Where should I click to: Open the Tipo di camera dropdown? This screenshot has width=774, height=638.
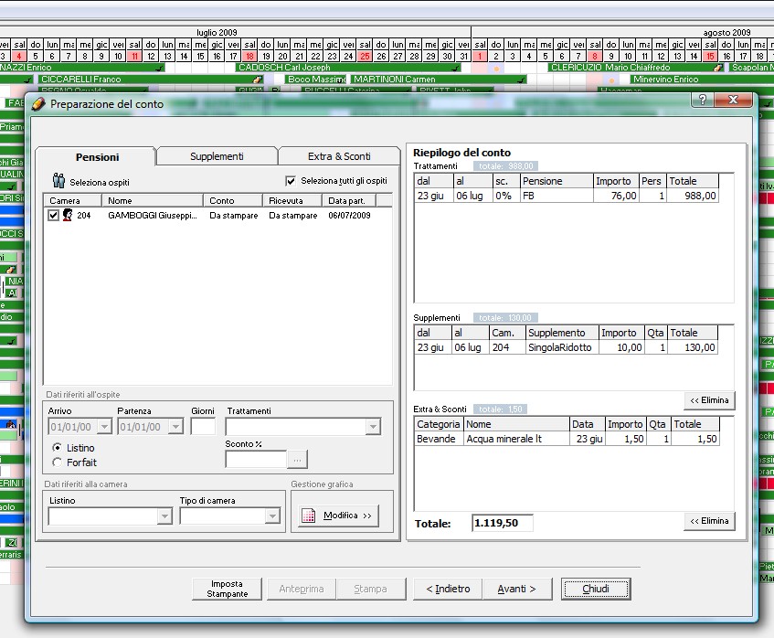pyautogui.click(x=272, y=516)
